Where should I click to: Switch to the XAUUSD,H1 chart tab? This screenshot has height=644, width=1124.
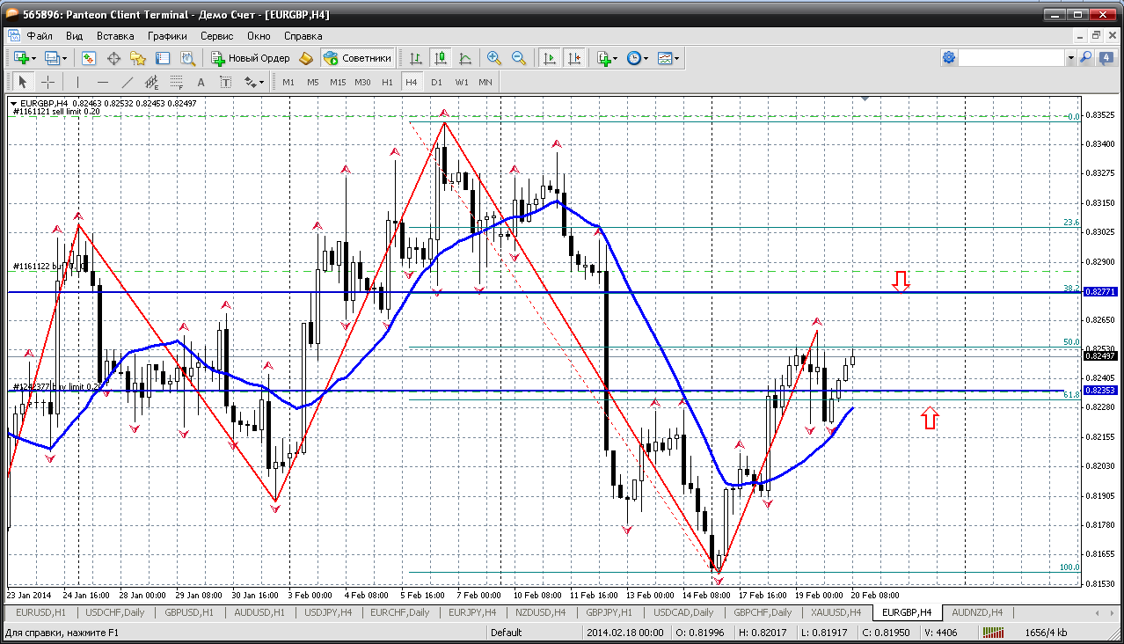click(835, 612)
